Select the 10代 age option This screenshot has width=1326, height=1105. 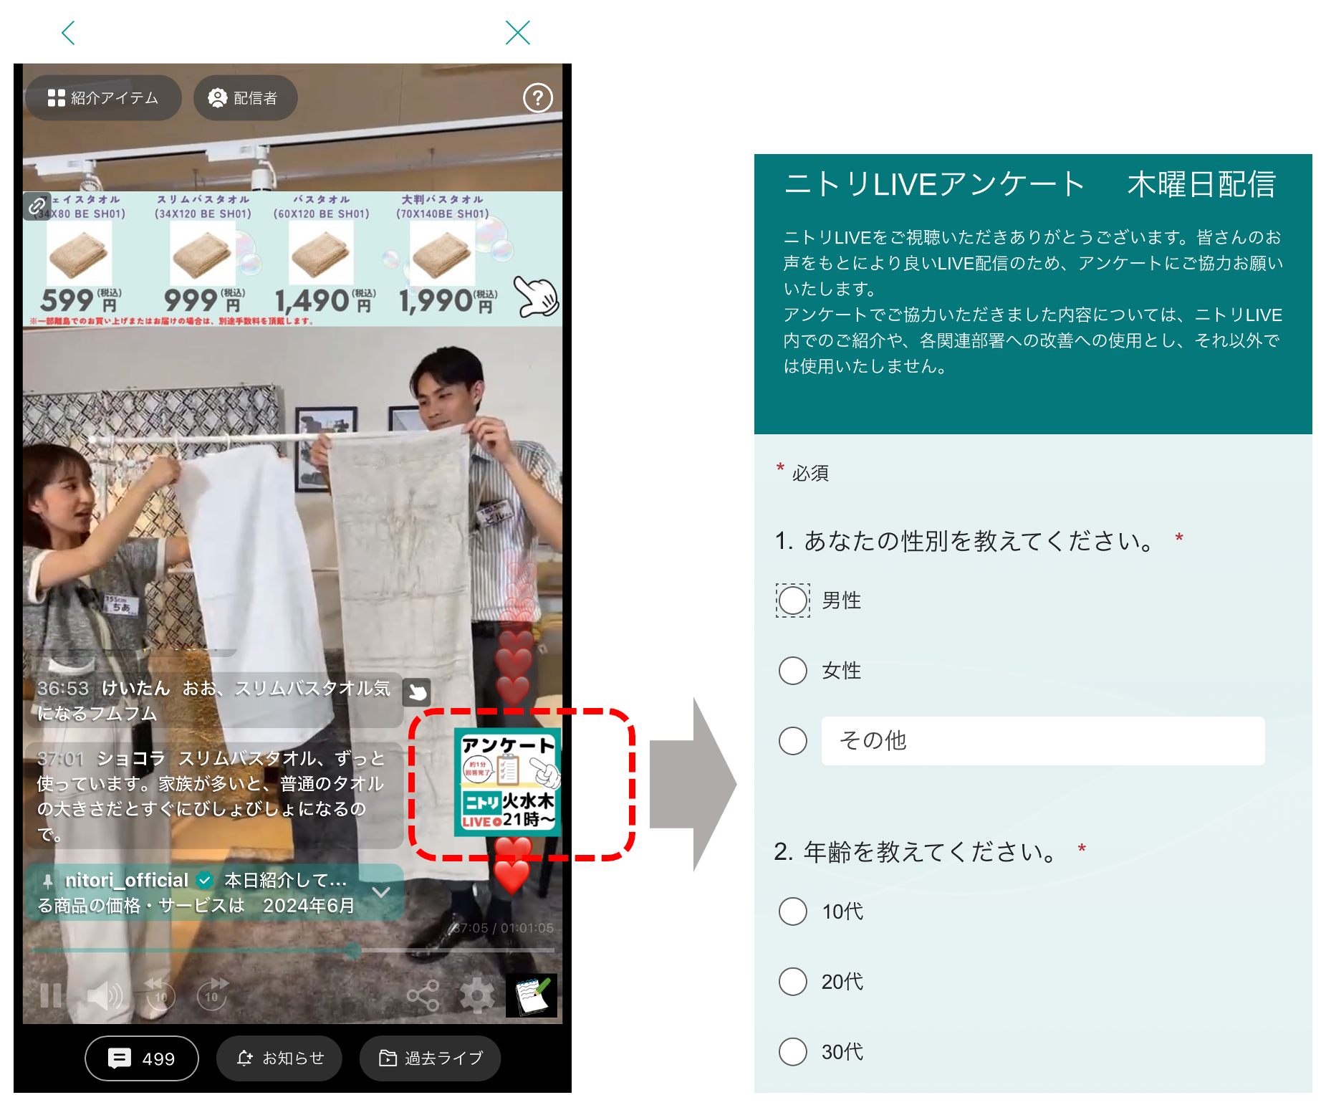coord(793,912)
